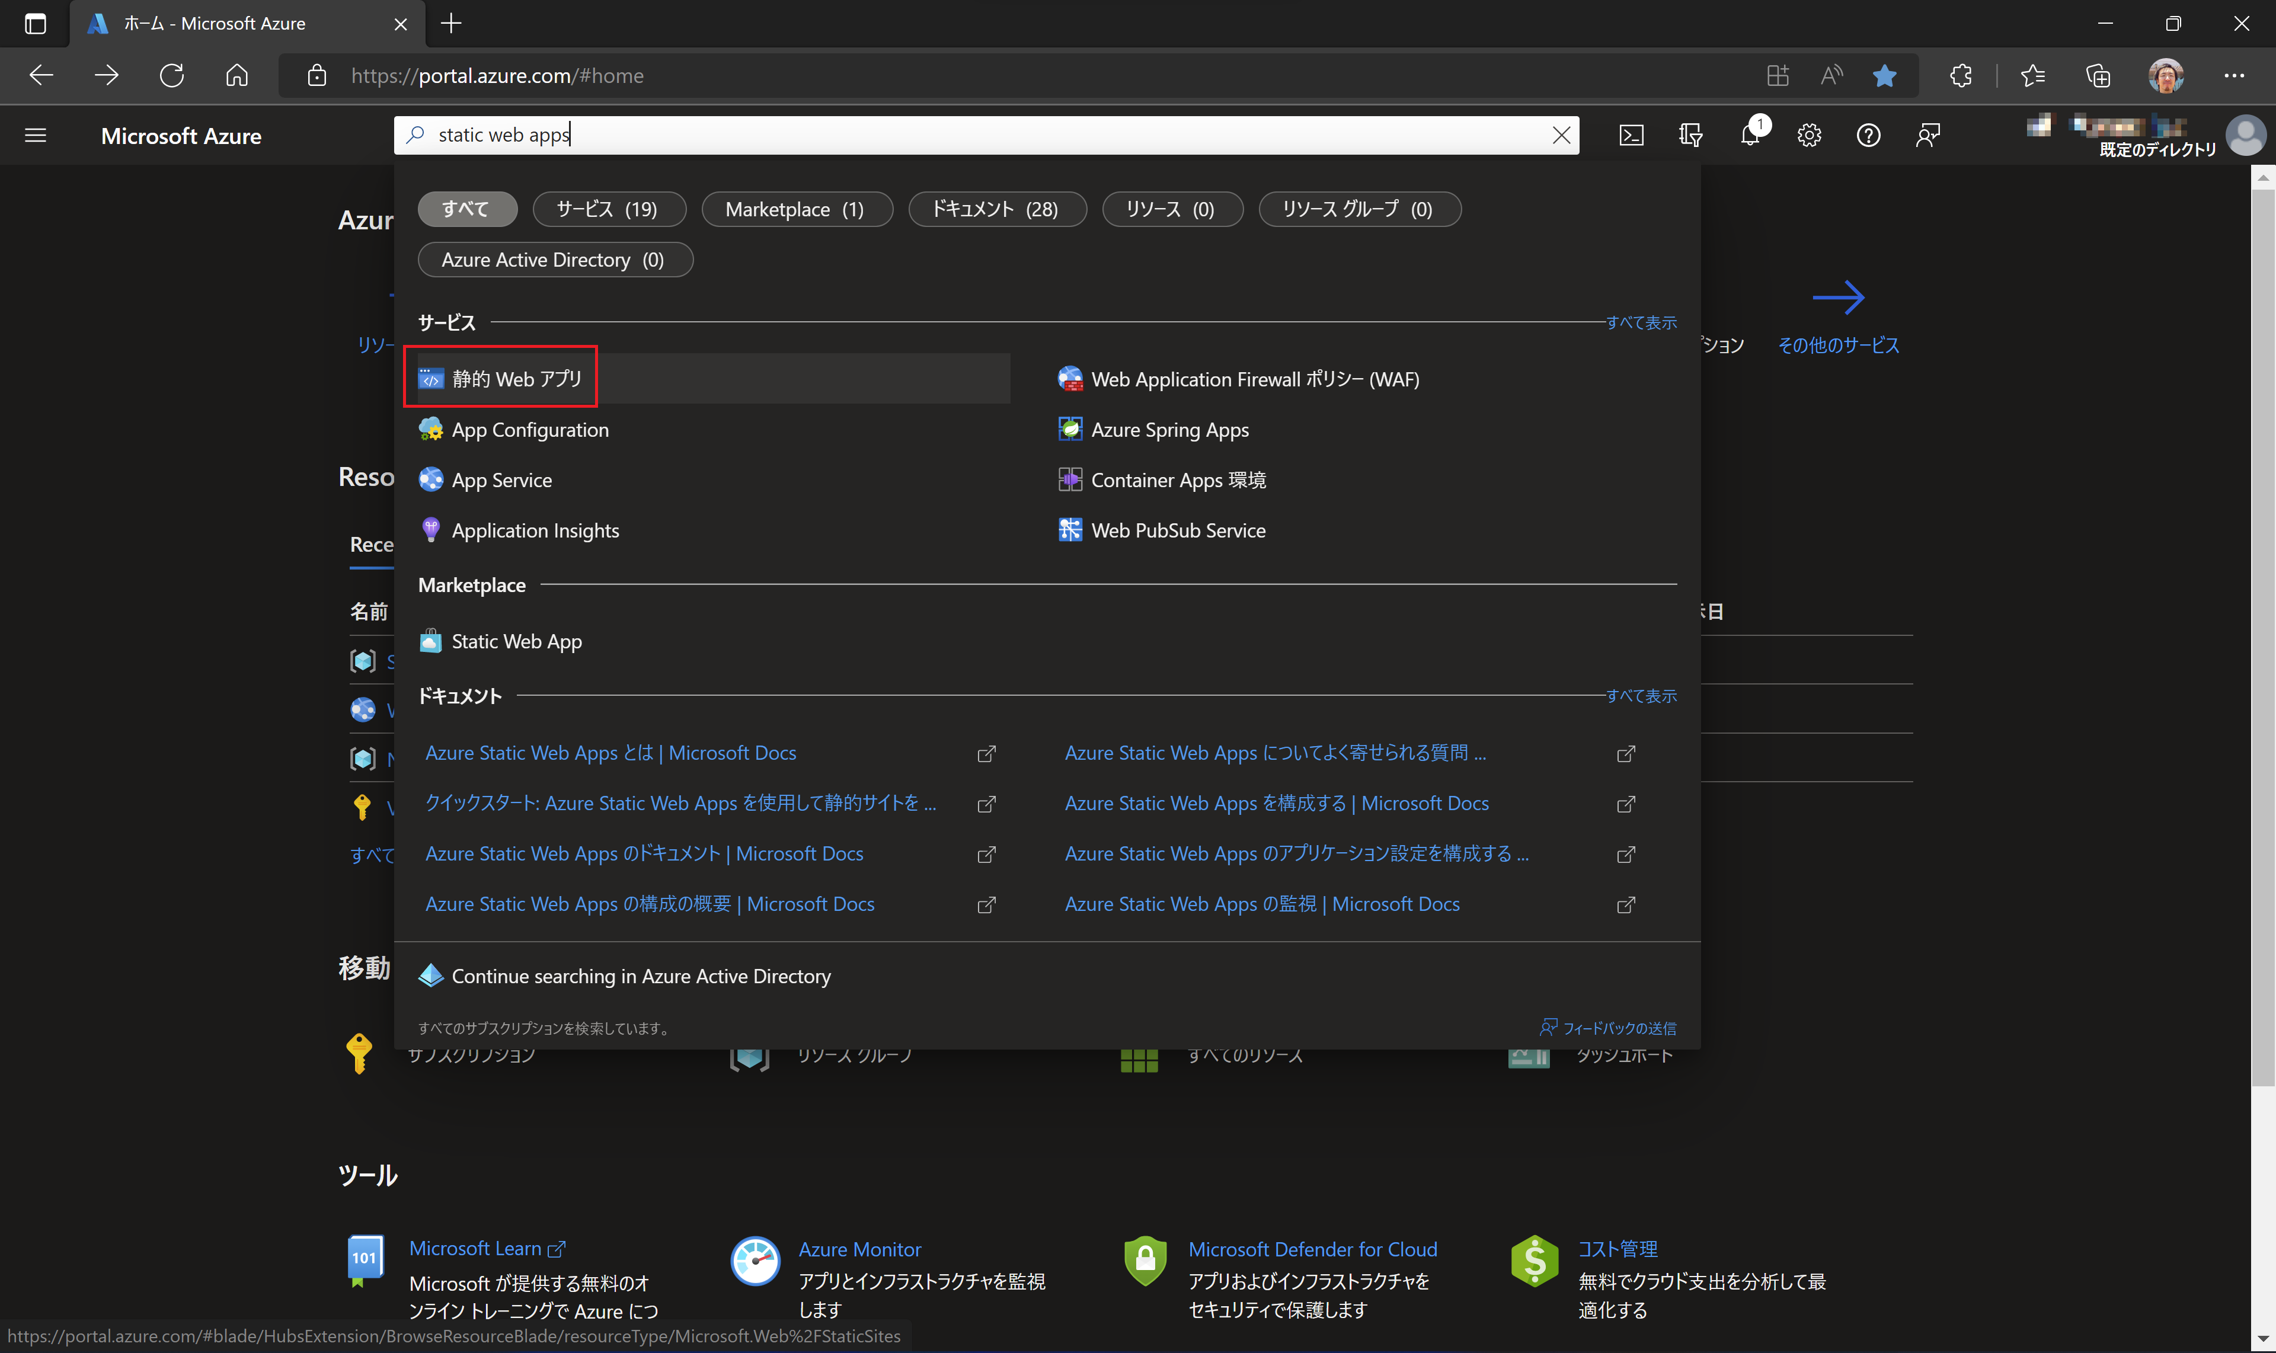The image size is (2276, 1353).
Task: Select the ドキュメント (28) filter
Action: [x=997, y=209]
